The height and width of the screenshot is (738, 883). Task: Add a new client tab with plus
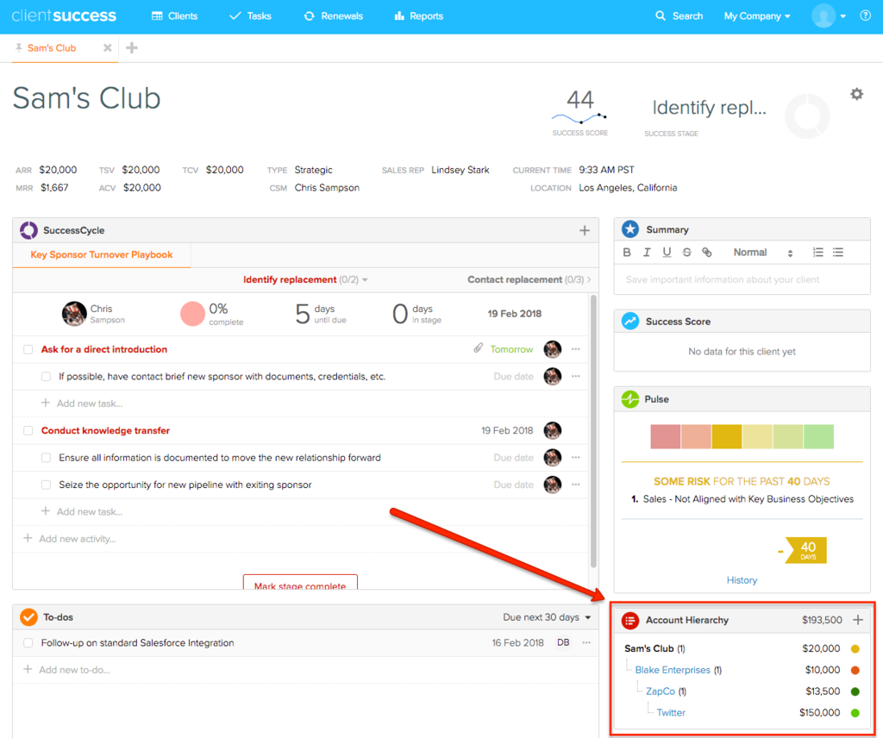132,47
